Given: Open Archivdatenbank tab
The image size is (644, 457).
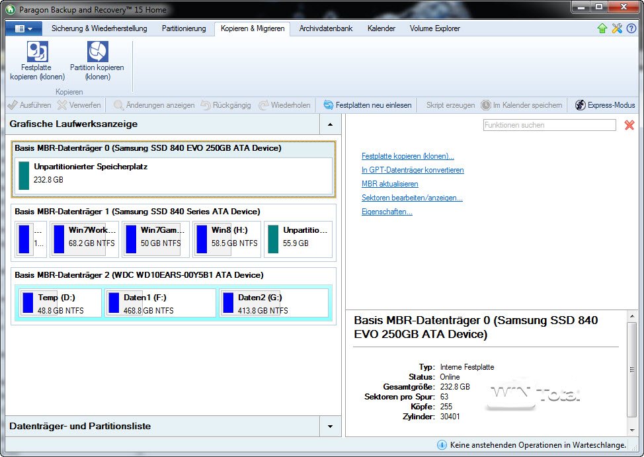Looking at the screenshot, I should pyautogui.click(x=326, y=28).
